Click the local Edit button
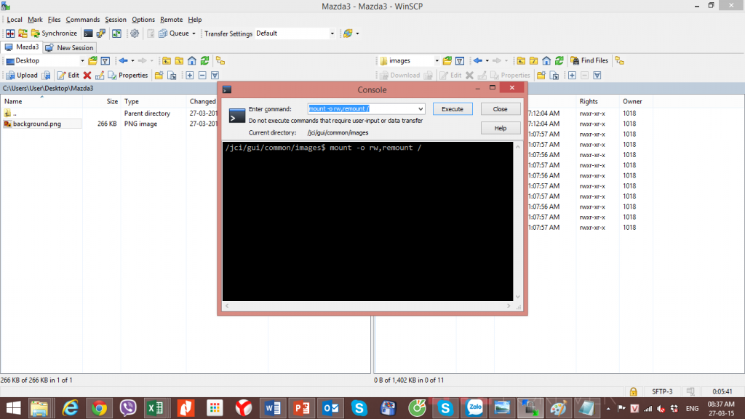 68,75
